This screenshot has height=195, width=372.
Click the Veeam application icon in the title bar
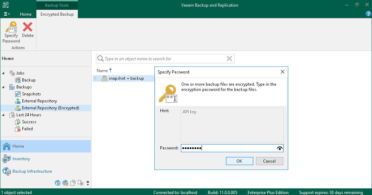pyautogui.click(x=6, y=5)
